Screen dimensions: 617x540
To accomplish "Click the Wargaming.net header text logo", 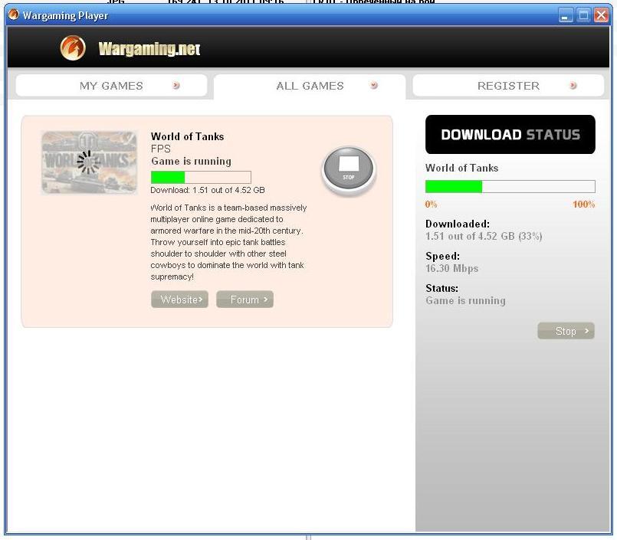I will [149, 49].
